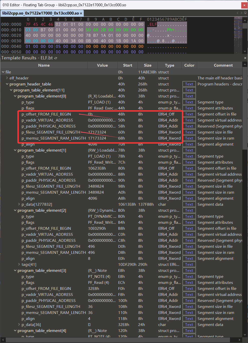Expand the tags[41] node
Image resolution: width=248 pixels, height=343 pixels.
click(19, 264)
